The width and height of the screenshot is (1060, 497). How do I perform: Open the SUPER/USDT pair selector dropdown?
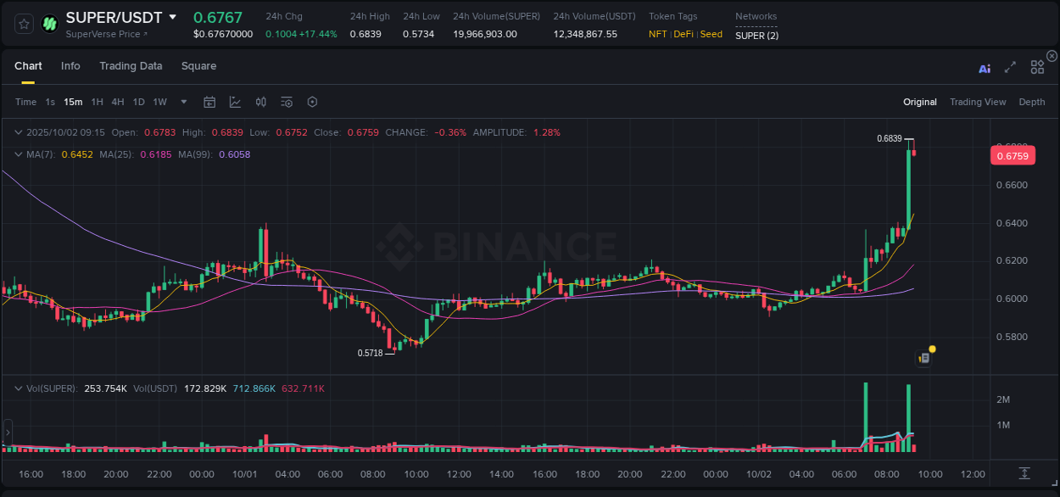[x=175, y=17]
